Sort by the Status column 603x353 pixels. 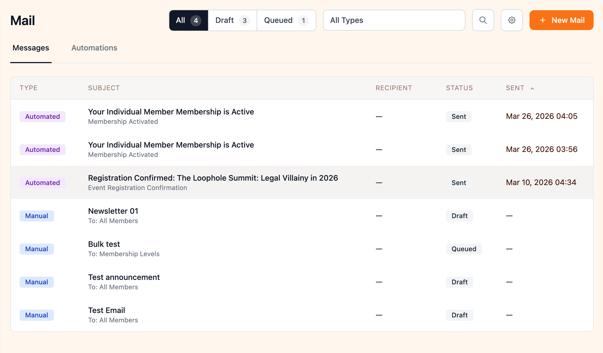tap(459, 88)
